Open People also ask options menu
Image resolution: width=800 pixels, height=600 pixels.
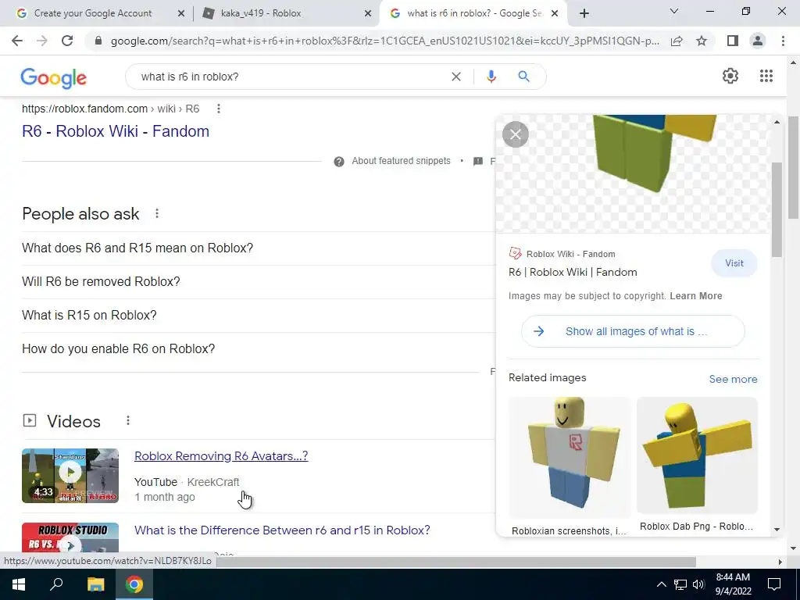coord(157,213)
